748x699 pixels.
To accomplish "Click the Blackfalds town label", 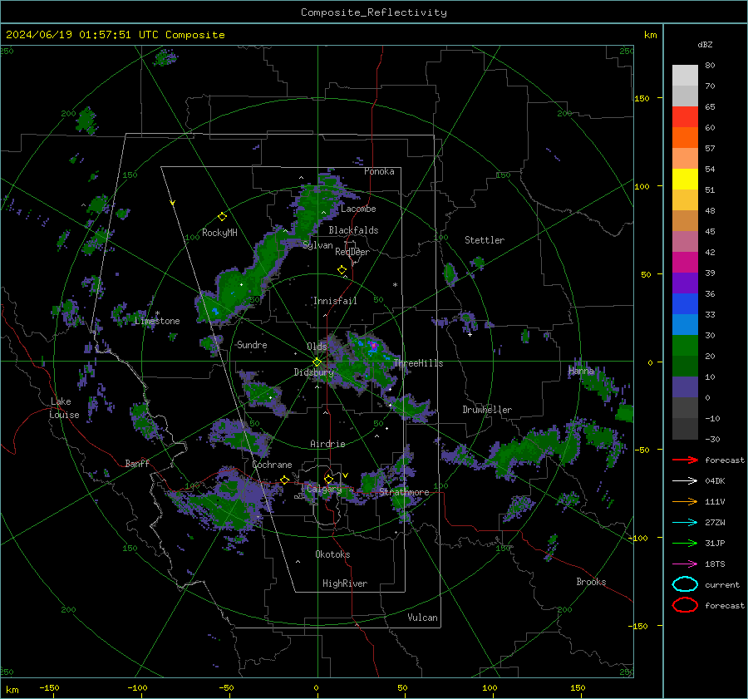I will (353, 230).
